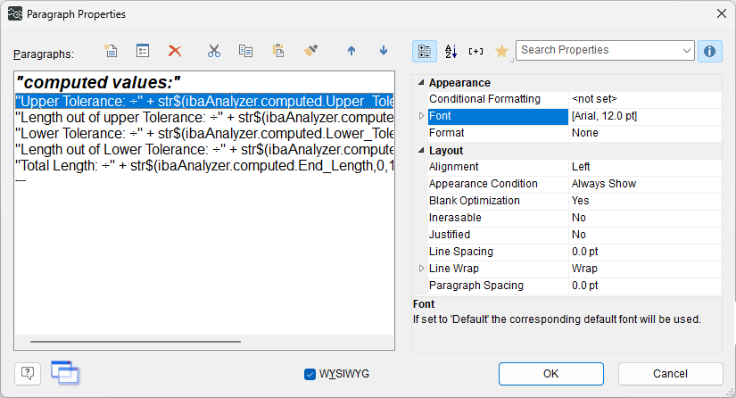Image resolution: width=736 pixels, height=398 pixels.
Task: Click the Format value "None"
Action: (585, 133)
